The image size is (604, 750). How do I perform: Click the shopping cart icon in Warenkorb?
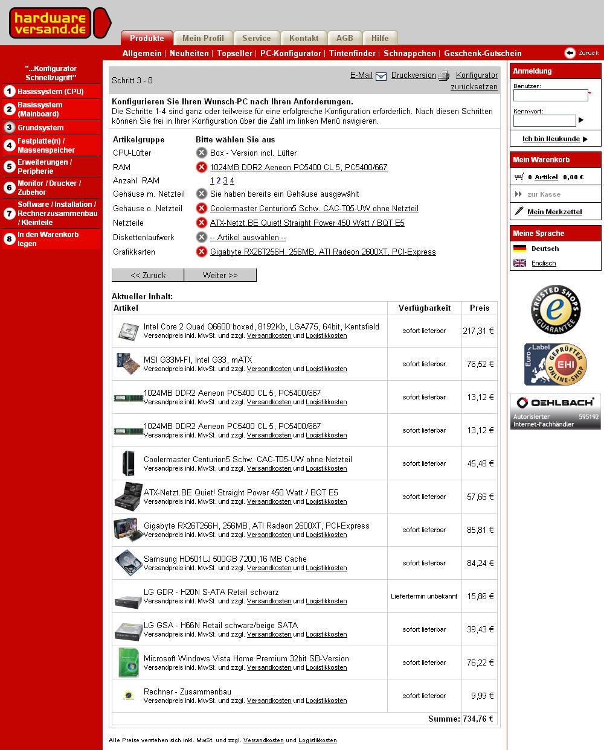(519, 177)
